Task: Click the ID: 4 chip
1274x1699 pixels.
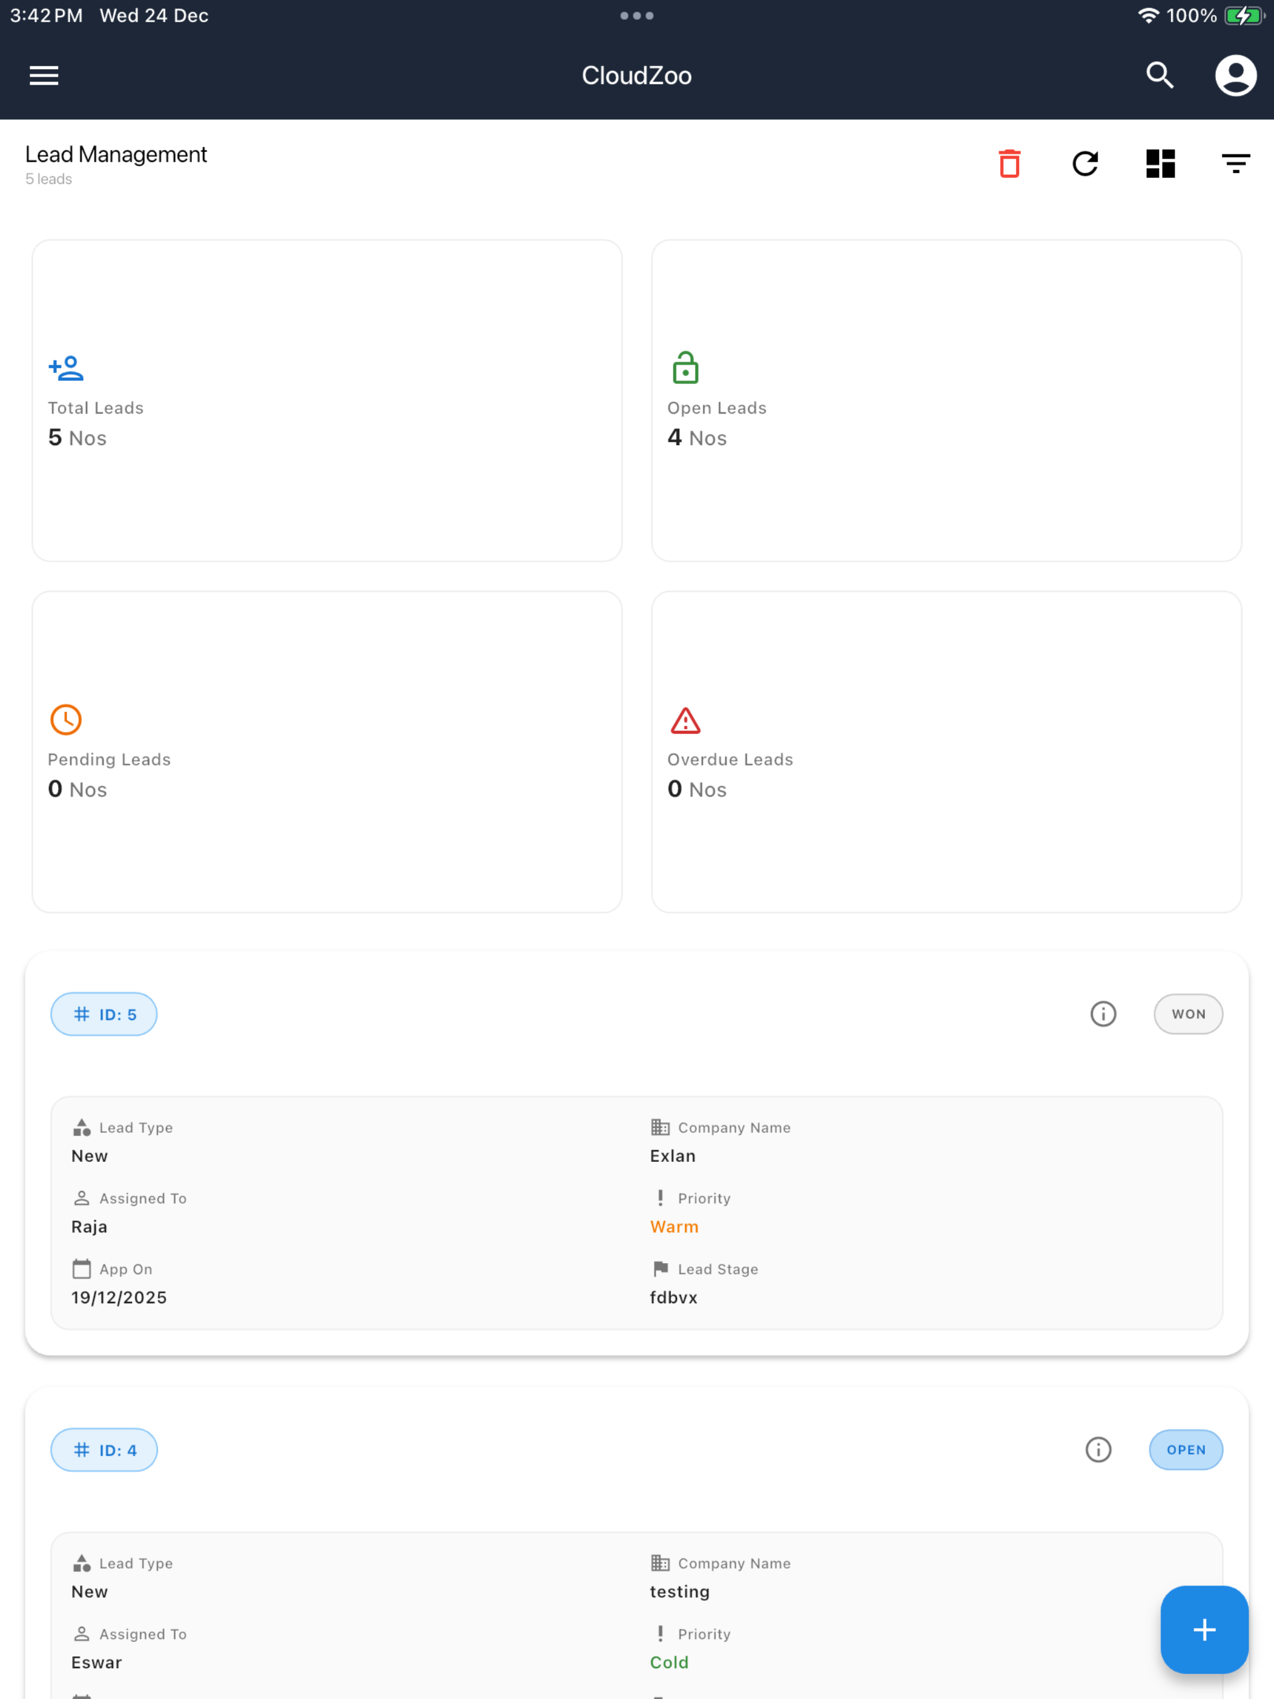Action: (104, 1450)
